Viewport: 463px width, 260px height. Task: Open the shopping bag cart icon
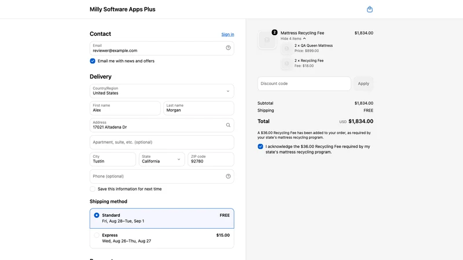369,9
